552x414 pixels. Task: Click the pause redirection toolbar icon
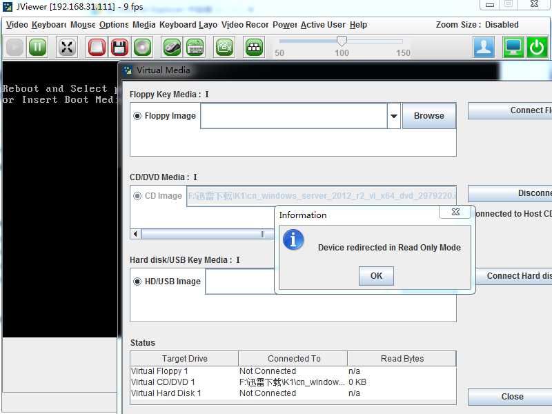click(x=38, y=47)
